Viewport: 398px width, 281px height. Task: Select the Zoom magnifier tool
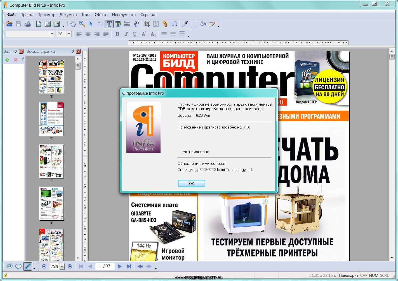tap(82, 24)
